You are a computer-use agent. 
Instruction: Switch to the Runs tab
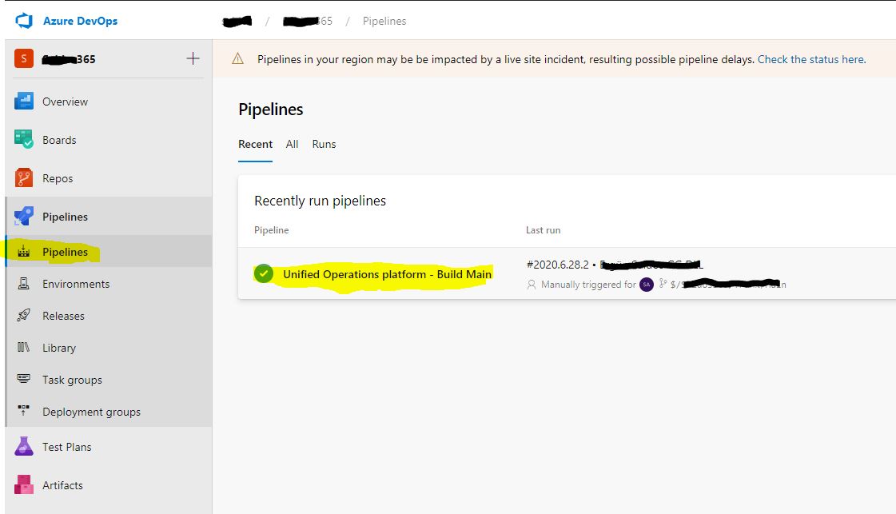324,144
